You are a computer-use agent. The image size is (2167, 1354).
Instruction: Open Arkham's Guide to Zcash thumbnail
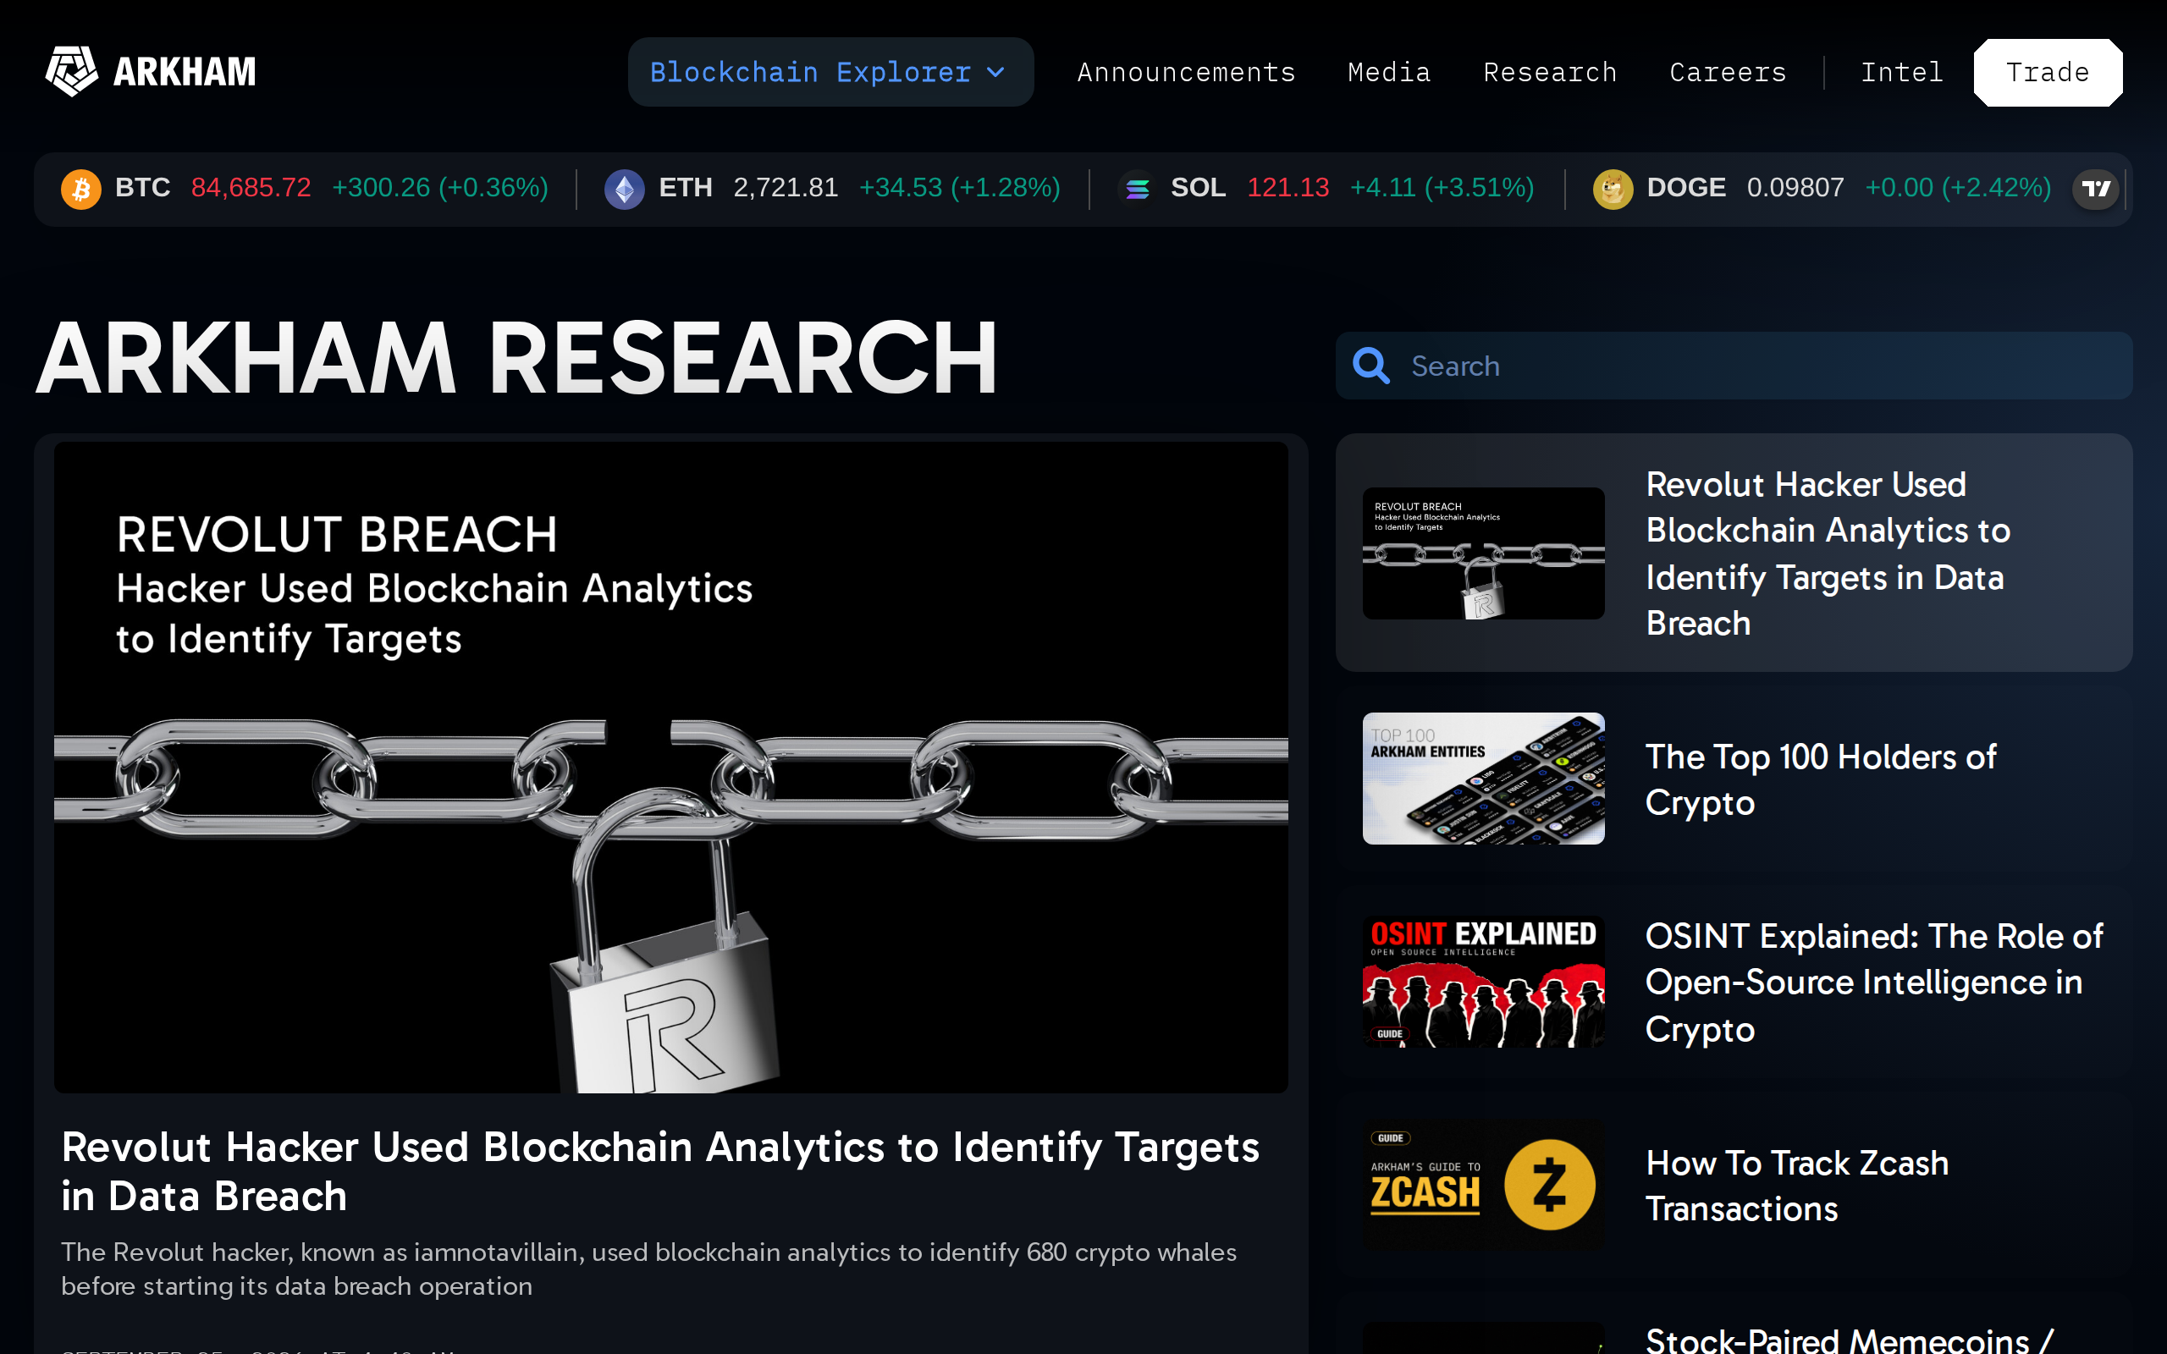point(1483,1185)
